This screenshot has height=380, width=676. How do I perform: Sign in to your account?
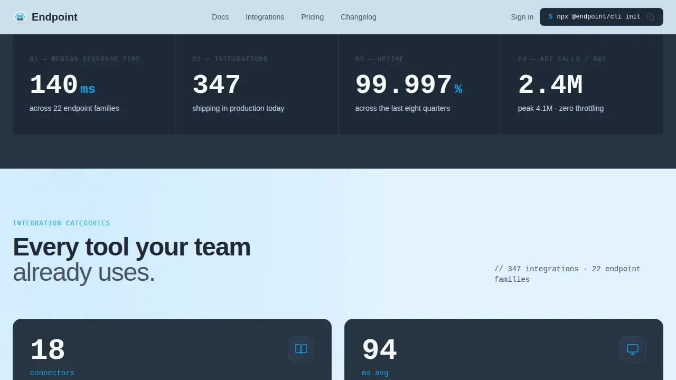tap(522, 17)
